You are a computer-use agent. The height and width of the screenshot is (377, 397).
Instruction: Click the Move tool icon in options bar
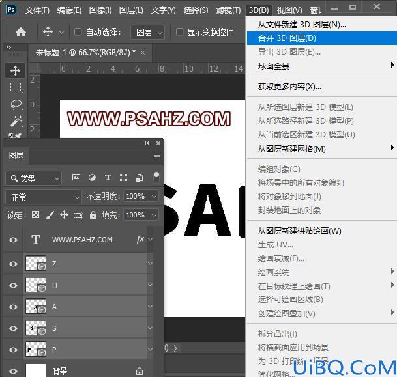coord(48,32)
